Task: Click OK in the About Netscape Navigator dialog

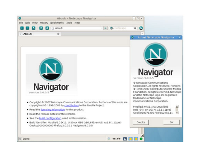Action: click(171, 122)
